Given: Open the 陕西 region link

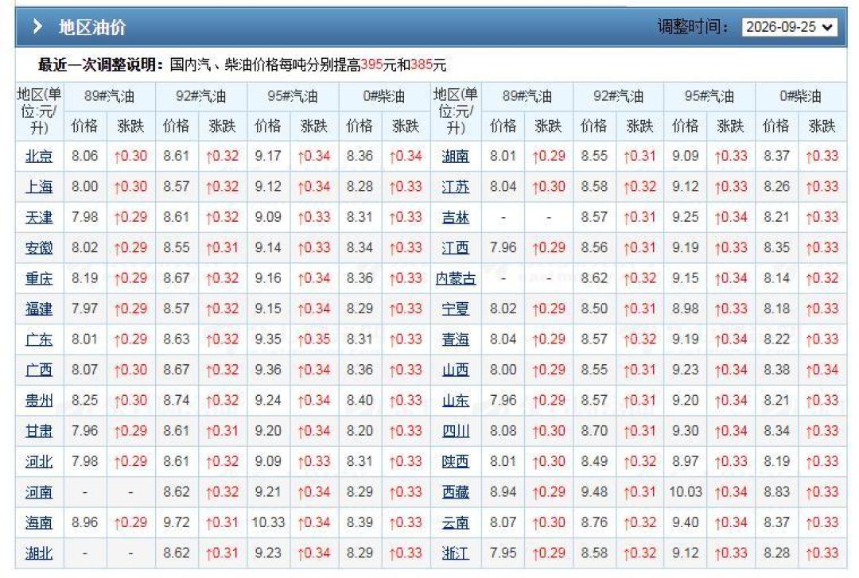Looking at the screenshot, I should [x=455, y=461].
